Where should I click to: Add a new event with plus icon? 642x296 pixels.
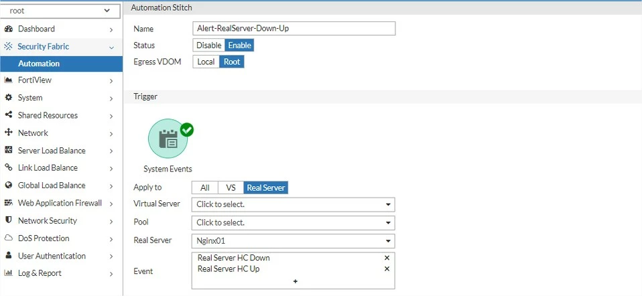pyautogui.click(x=296, y=281)
